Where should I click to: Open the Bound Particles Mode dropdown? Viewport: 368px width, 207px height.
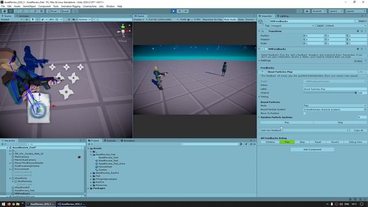pyautogui.click(x=335, y=106)
